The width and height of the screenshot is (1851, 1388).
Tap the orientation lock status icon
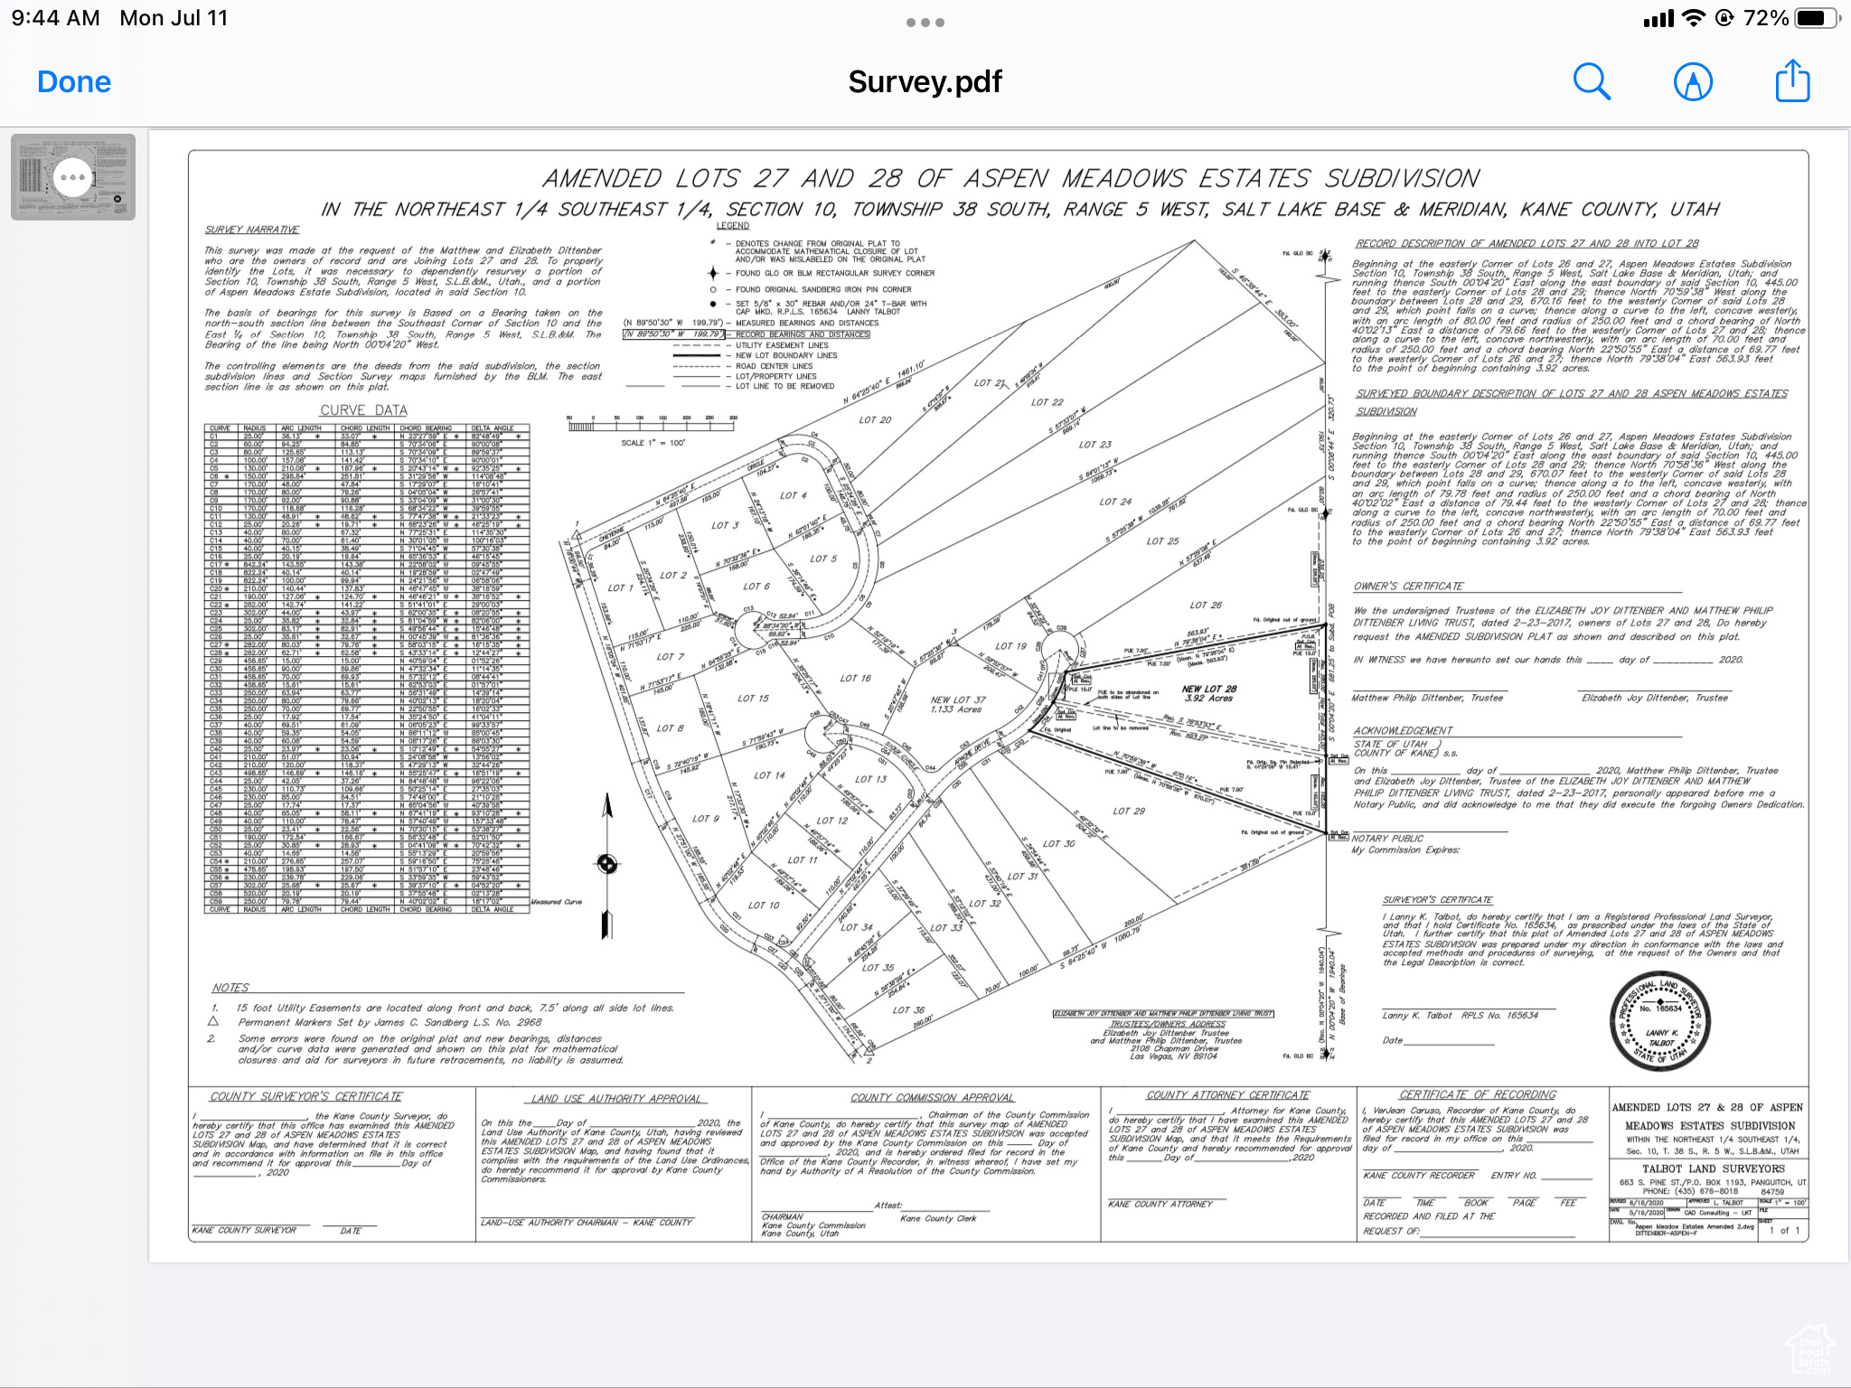click(1724, 18)
